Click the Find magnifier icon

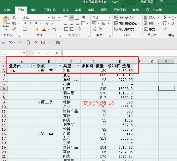click(x=174, y=23)
